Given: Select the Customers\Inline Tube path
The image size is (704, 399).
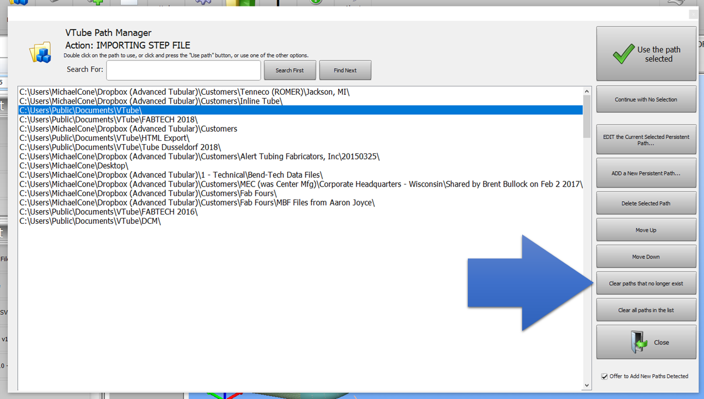Looking at the screenshot, I should [151, 101].
